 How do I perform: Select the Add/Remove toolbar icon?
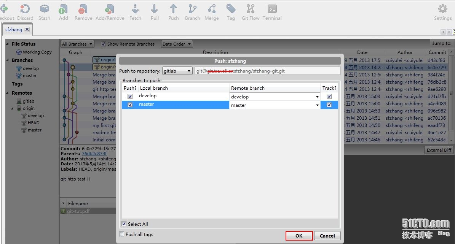110,12
